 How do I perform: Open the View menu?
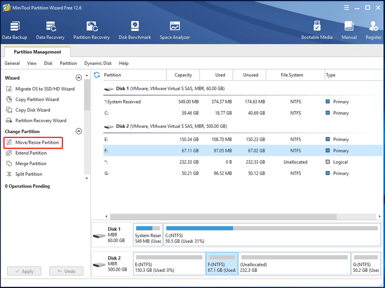[x=32, y=63]
